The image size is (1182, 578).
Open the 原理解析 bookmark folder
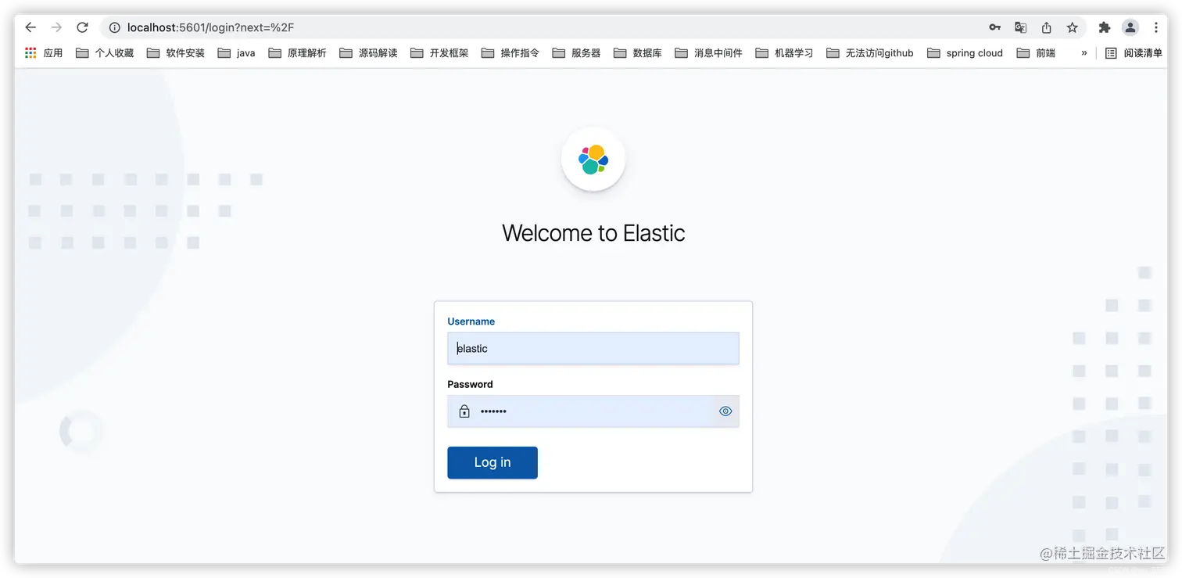coord(298,53)
